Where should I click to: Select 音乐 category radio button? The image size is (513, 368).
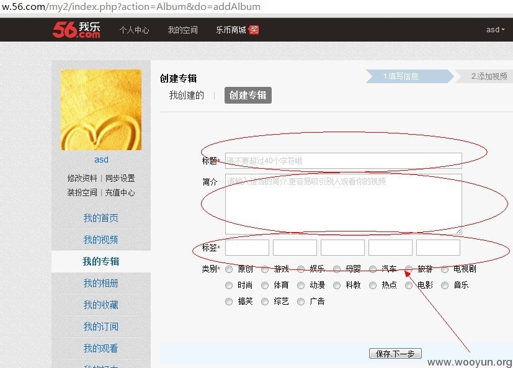445,285
